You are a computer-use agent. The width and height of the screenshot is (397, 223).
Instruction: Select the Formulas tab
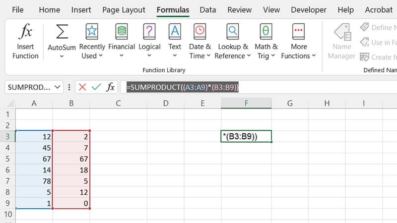[173, 10]
